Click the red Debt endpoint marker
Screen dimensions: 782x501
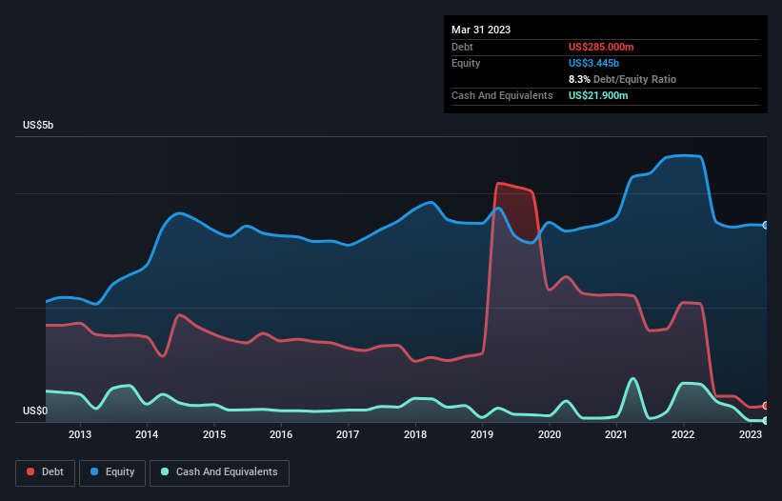click(766, 406)
